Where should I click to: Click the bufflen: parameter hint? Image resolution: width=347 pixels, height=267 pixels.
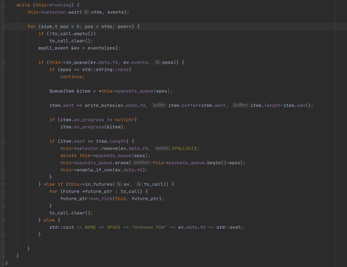(240, 105)
